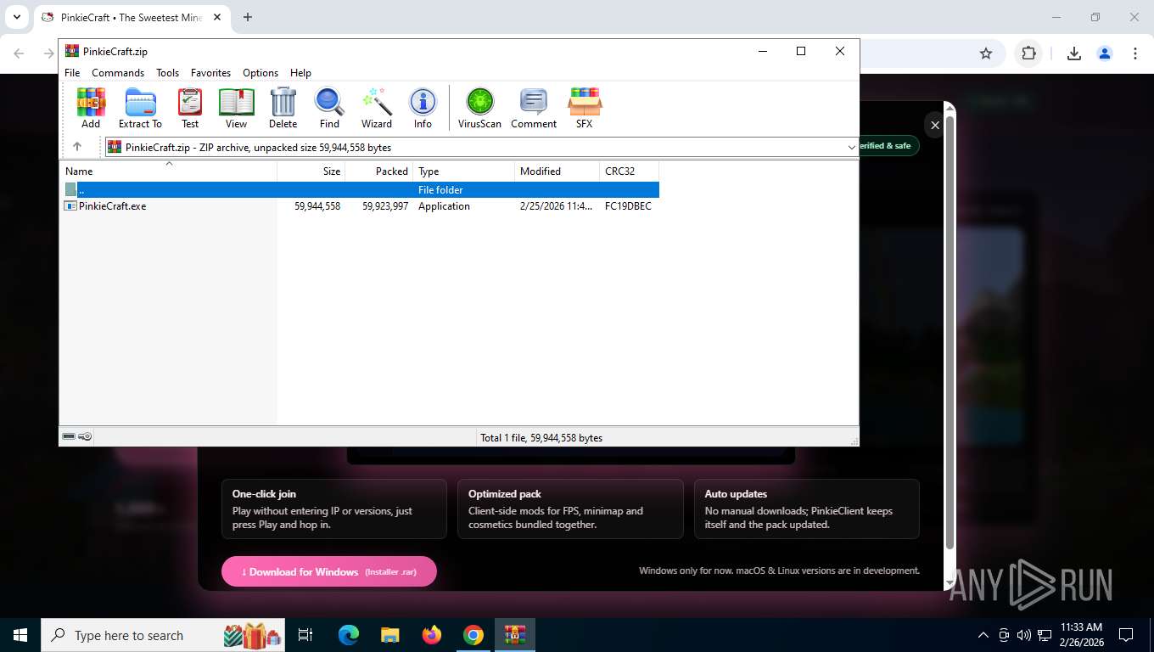Image resolution: width=1154 pixels, height=652 pixels.
Task: Open the Wizard tool
Action: [x=376, y=108]
